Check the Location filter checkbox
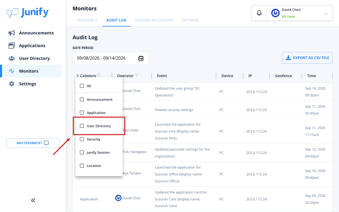Screen dimensions: 339x212 (82, 166)
